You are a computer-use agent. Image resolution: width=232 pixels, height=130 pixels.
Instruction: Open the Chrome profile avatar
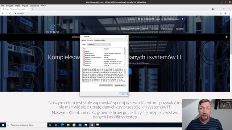click(225, 13)
